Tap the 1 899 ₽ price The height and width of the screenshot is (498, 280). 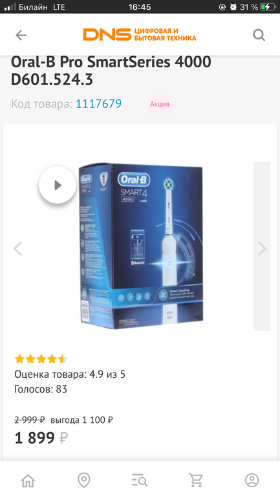tap(41, 438)
